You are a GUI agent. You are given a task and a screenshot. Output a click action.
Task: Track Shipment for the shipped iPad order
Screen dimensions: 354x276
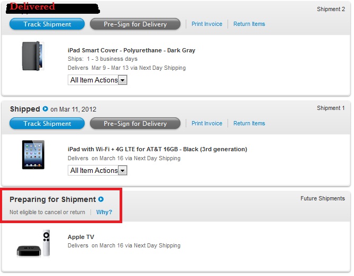click(x=47, y=123)
